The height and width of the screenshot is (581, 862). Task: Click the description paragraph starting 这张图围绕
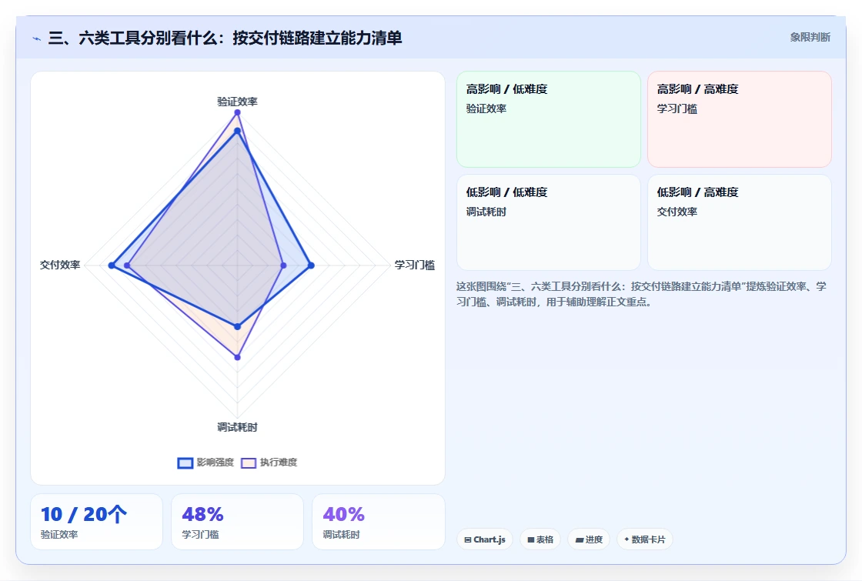(641, 294)
